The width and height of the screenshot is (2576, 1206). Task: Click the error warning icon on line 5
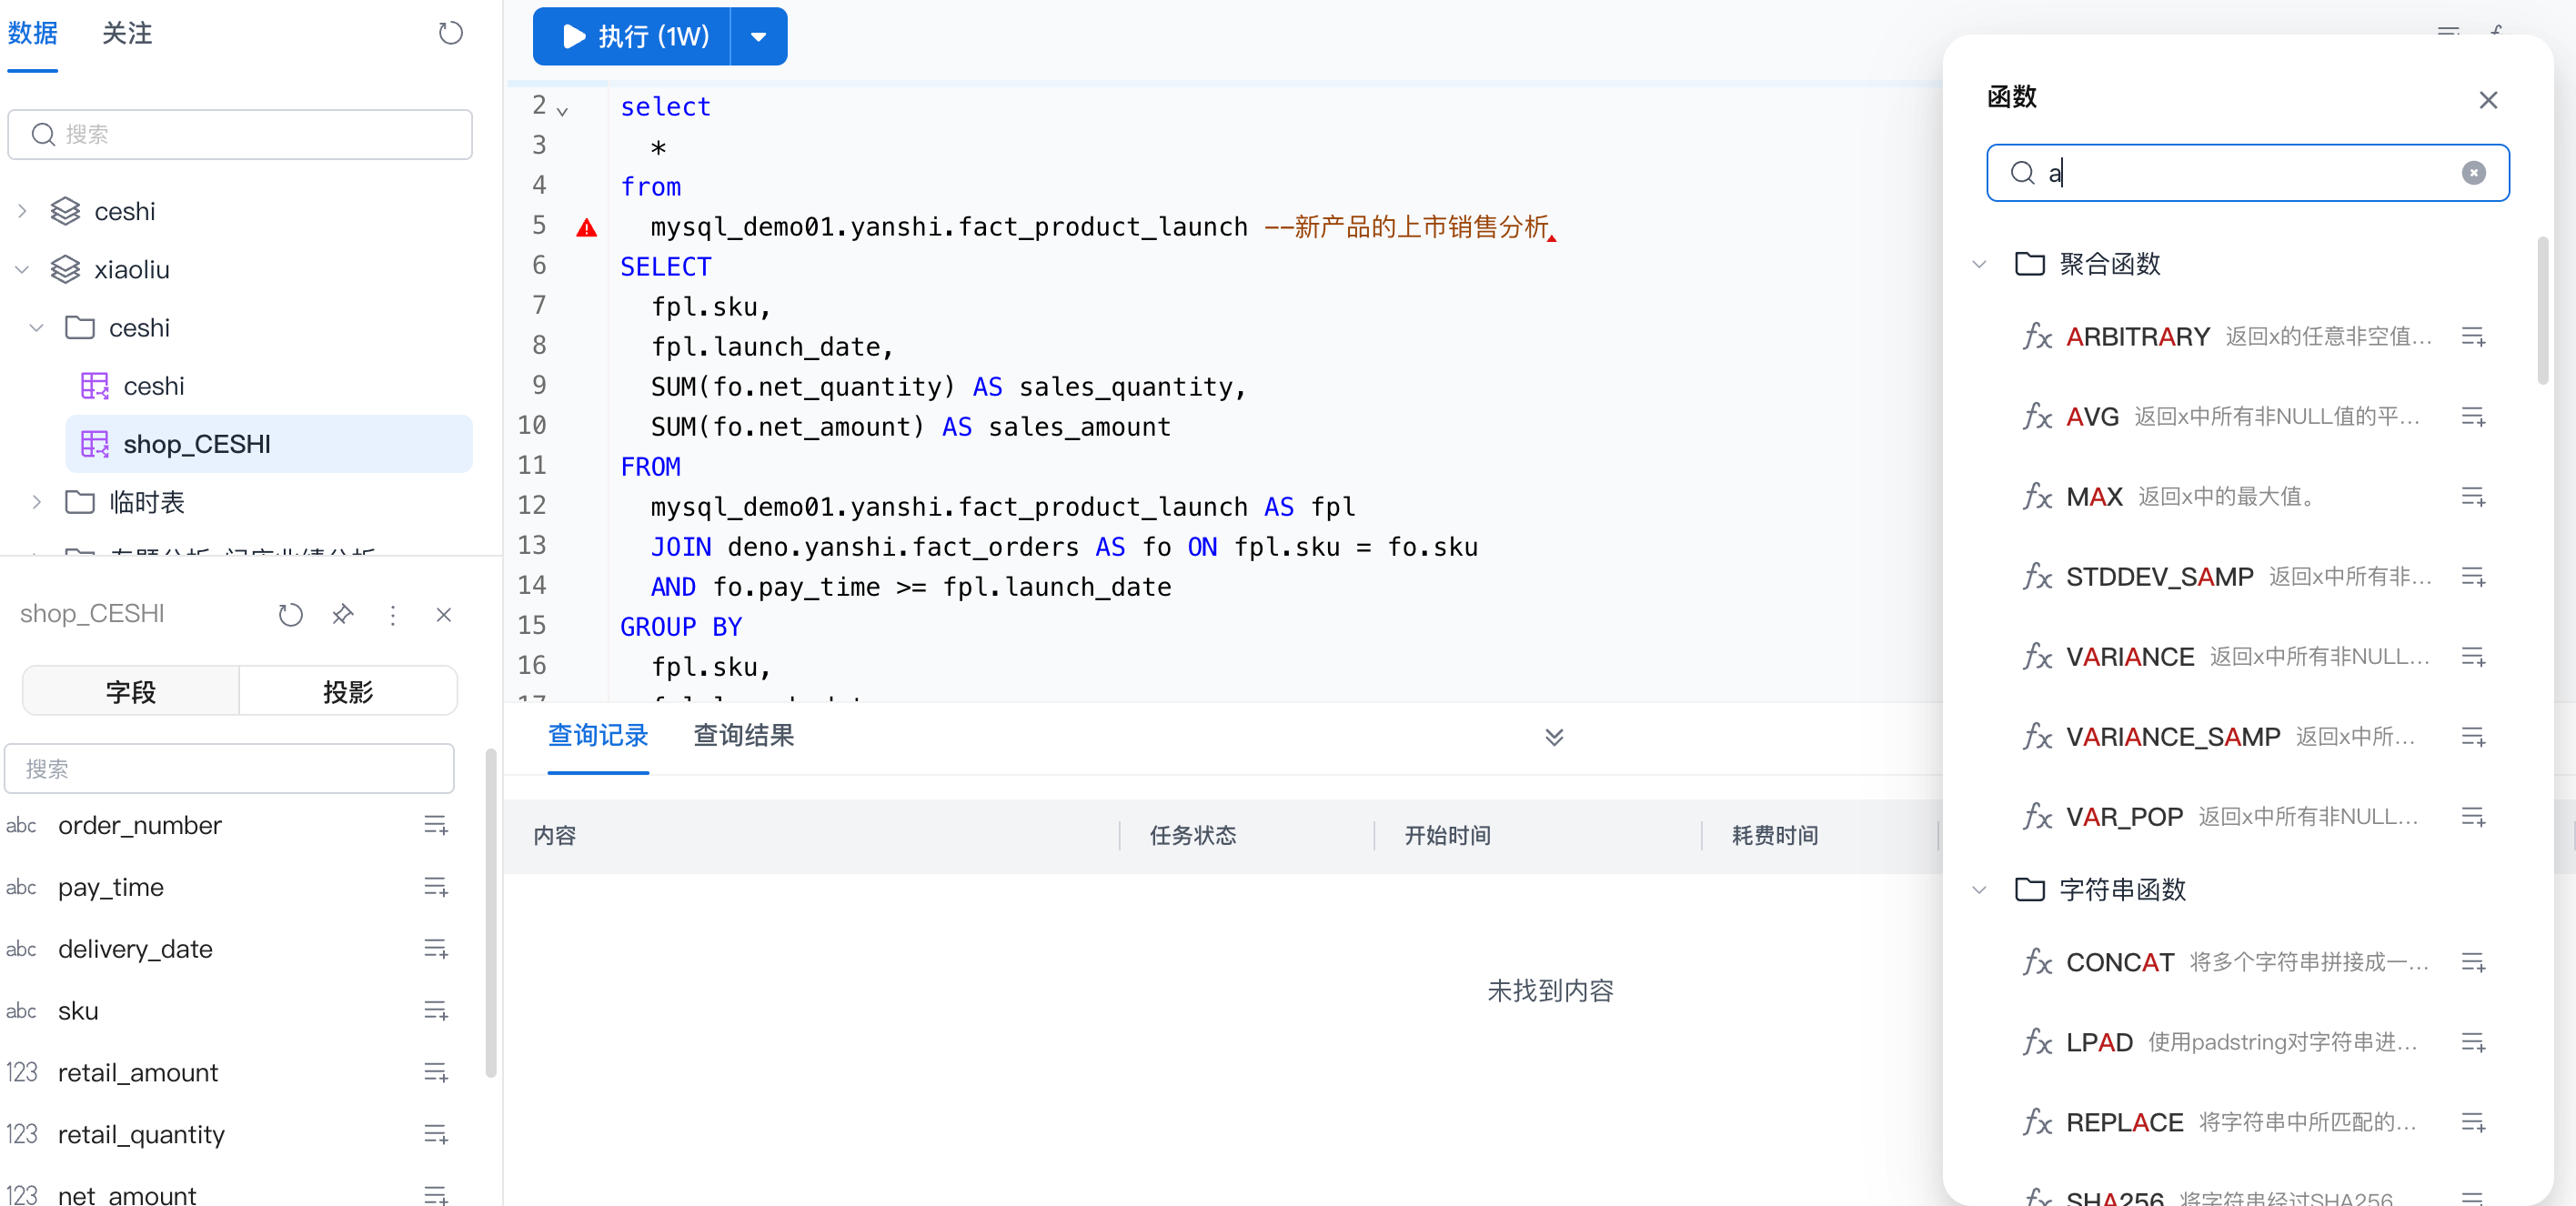(587, 228)
